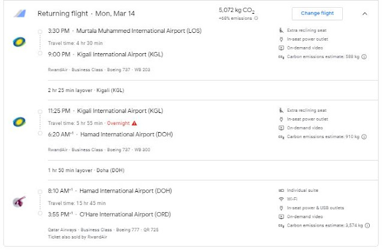Click the Wi-Fi amenity icon
The width and height of the screenshot is (383, 251).
pyautogui.click(x=281, y=199)
